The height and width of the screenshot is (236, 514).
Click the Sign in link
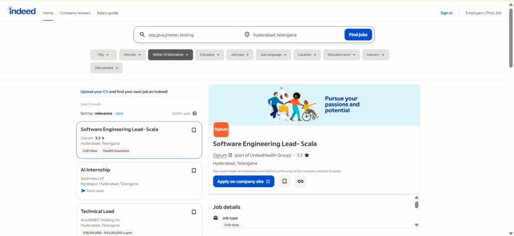point(446,13)
